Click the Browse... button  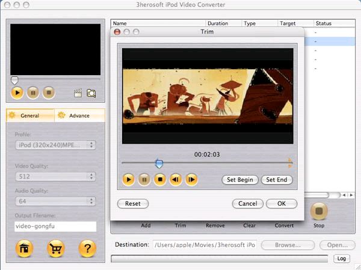pos(288,245)
